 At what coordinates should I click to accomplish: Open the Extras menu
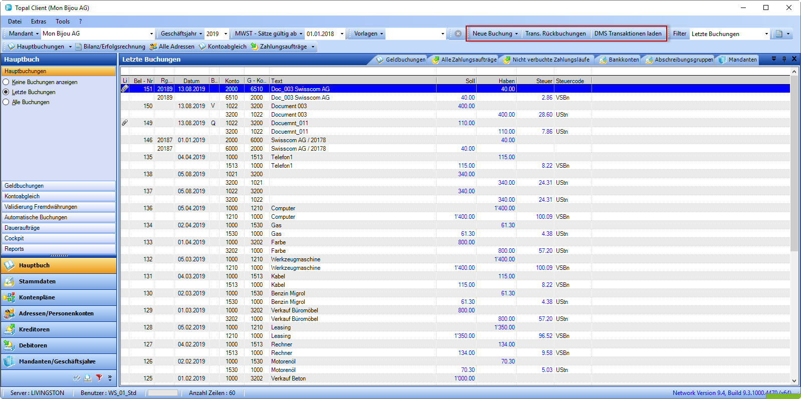pos(38,22)
